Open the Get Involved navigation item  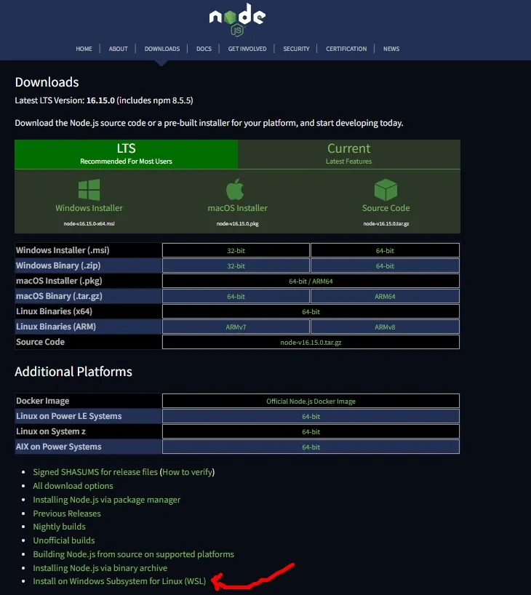click(247, 49)
